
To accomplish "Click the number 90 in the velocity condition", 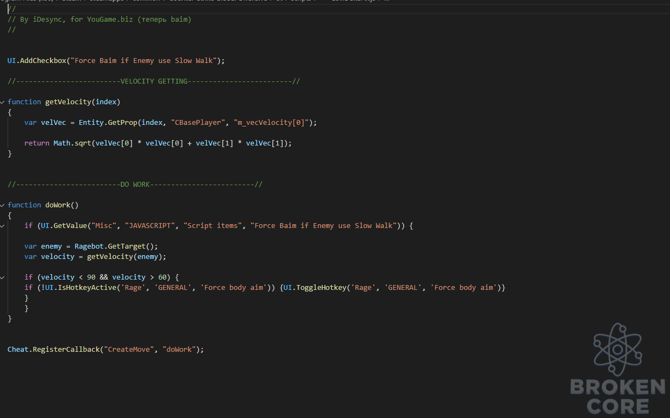I will coord(91,277).
